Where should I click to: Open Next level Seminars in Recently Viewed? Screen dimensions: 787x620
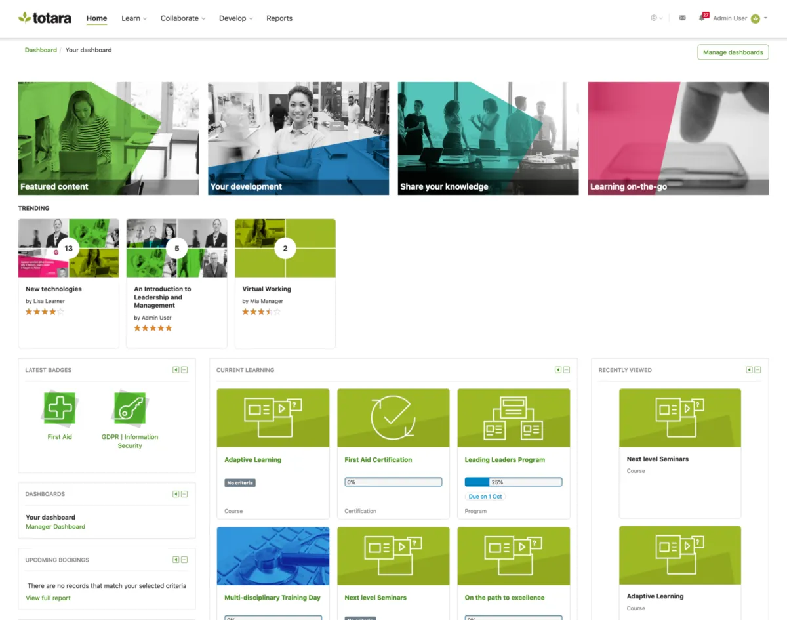(x=658, y=459)
